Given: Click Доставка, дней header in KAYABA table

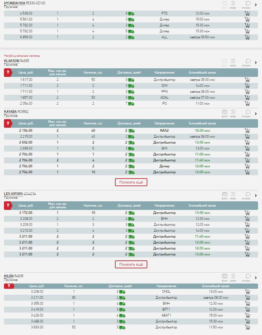Looking at the screenshot, I should point(129,123).
